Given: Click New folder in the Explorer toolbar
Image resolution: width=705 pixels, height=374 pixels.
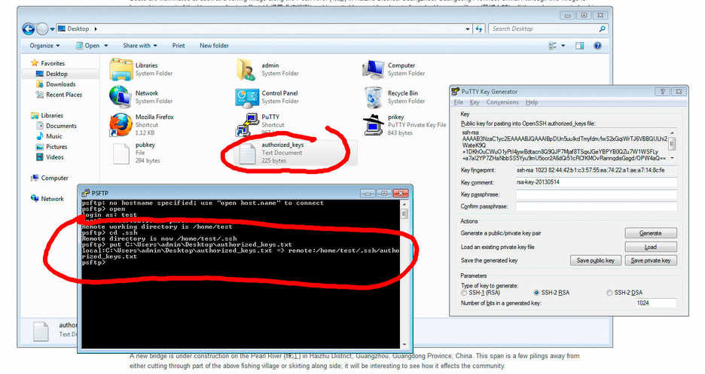Looking at the screenshot, I should click(x=214, y=45).
